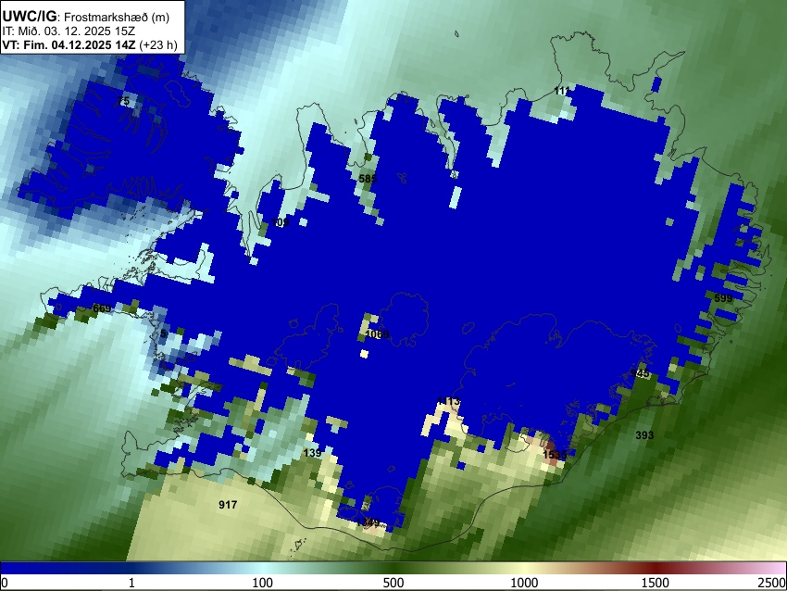Click the map value 1069 in the central highlands
This screenshot has height=591, width=787.
[378, 334]
